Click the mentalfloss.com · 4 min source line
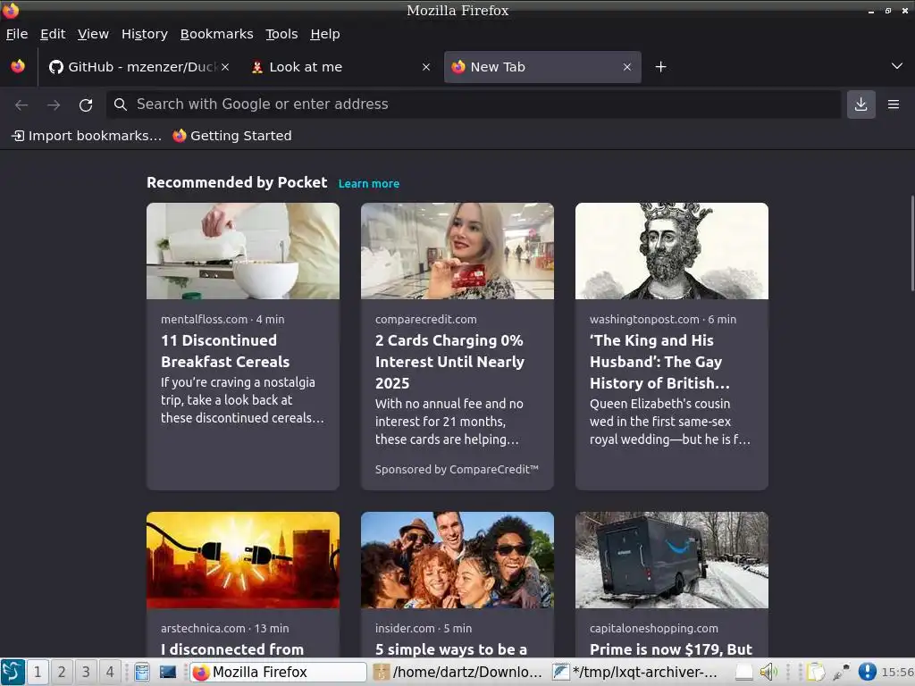 (x=222, y=320)
